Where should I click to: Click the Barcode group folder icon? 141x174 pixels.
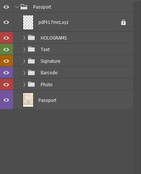coord(31,72)
